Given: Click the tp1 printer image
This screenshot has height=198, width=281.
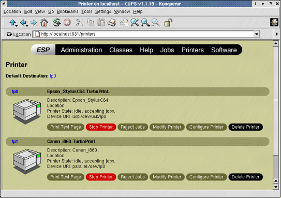Looking at the screenshot, I should tap(27, 161).
